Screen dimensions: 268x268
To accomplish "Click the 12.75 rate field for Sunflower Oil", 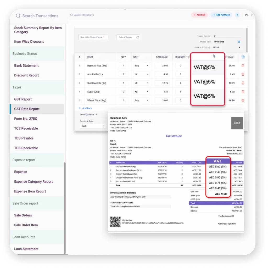I will (x=162, y=83).
